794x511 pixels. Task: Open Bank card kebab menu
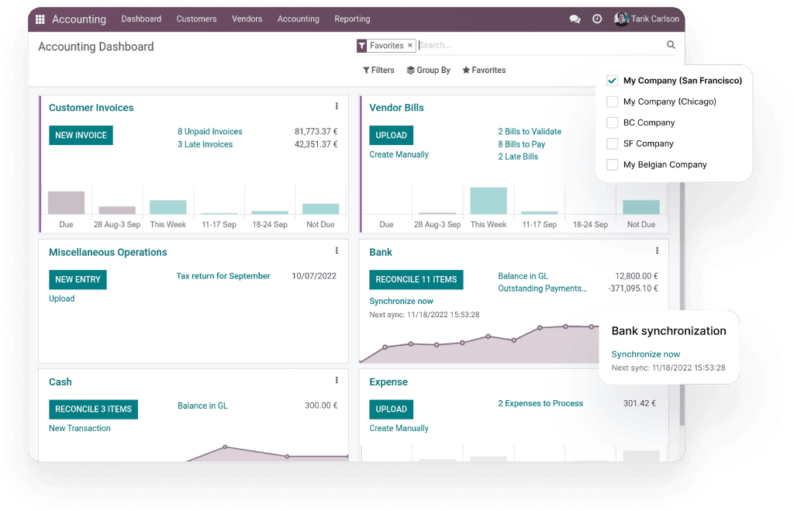[657, 250]
